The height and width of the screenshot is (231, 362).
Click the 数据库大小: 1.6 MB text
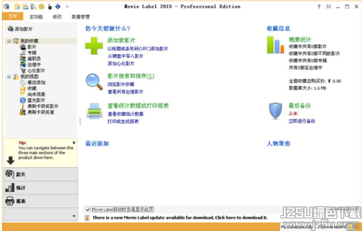pyautogui.click(x=307, y=88)
